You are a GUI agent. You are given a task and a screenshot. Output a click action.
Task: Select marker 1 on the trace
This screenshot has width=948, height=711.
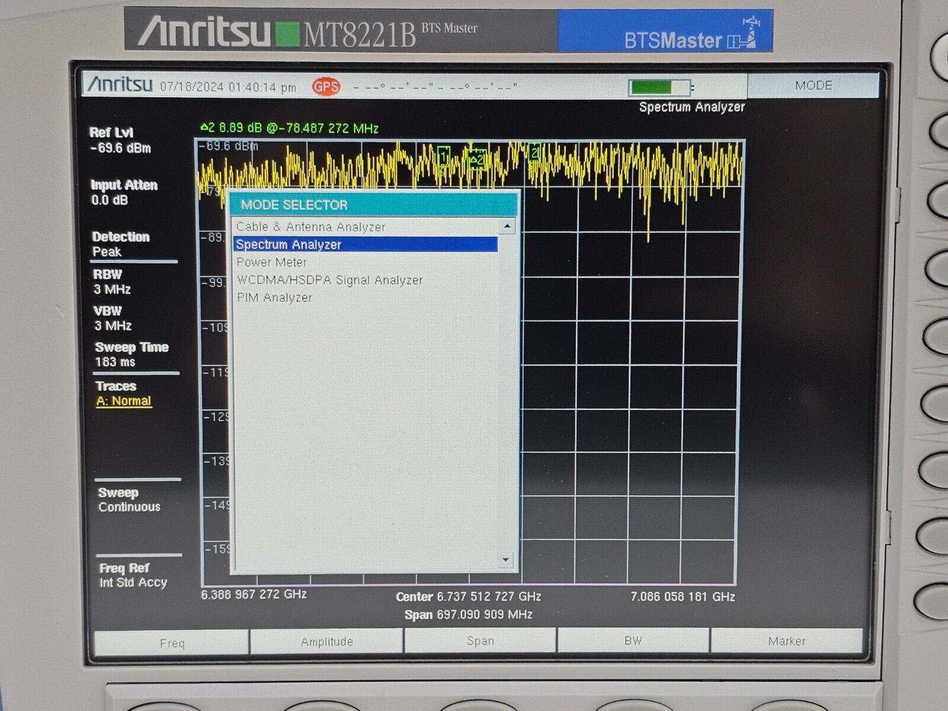pos(444,156)
